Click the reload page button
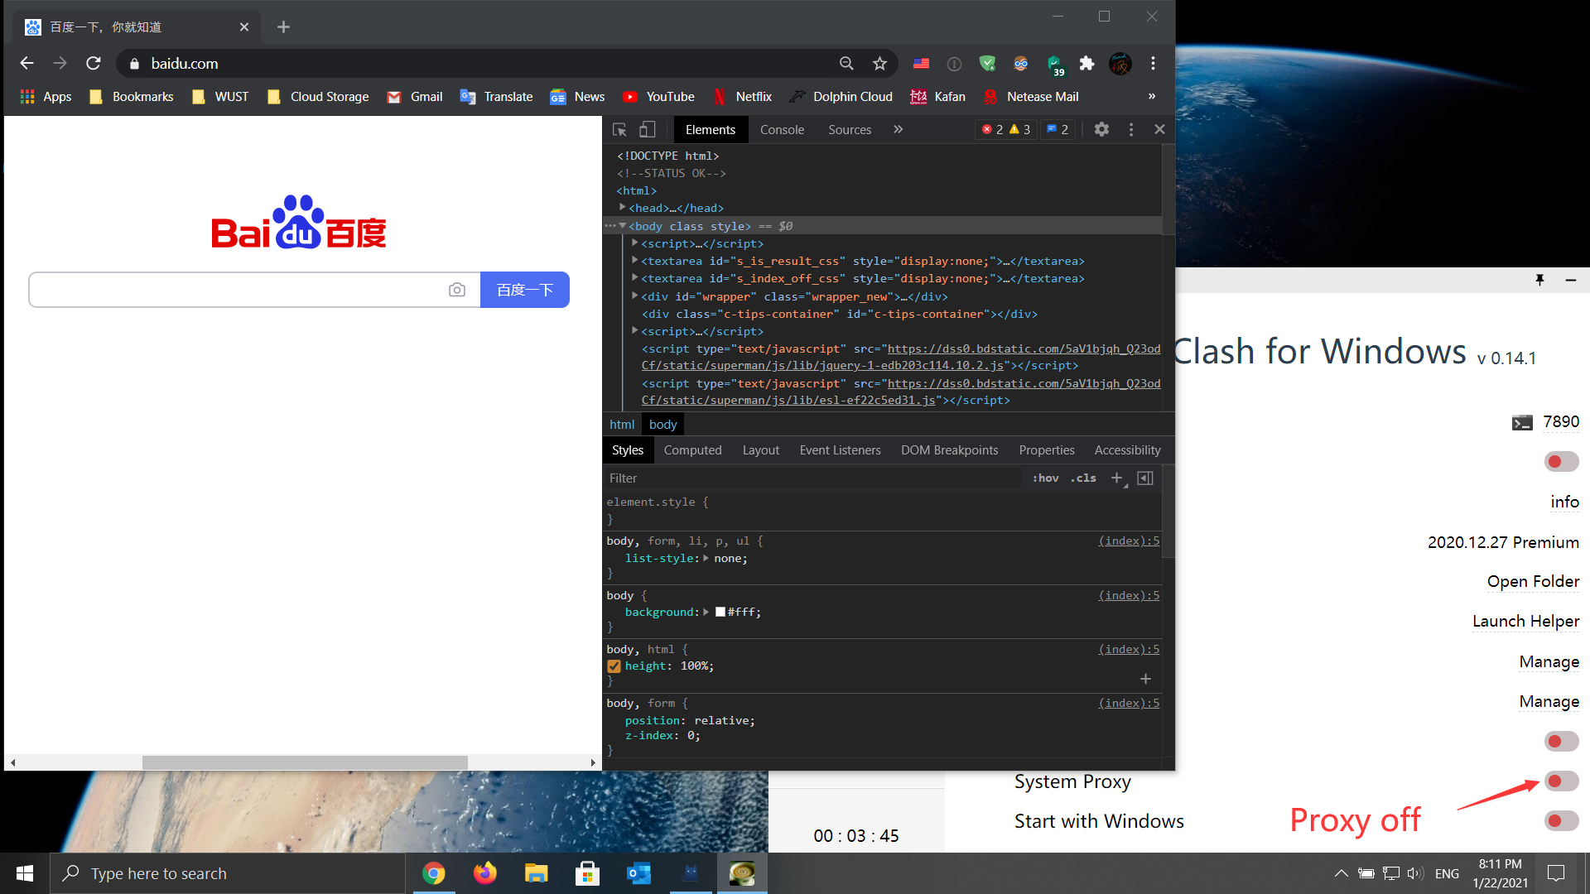The height and width of the screenshot is (894, 1590). point(94,64)
